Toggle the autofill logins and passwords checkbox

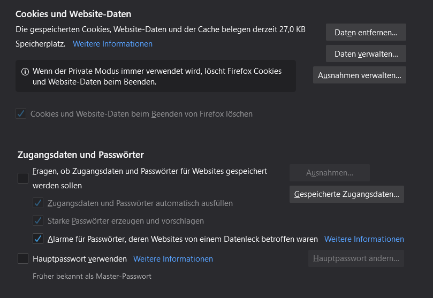coord(38,203)
